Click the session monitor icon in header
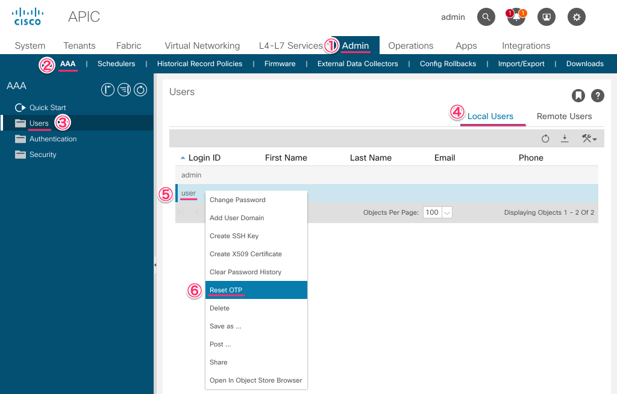This screenshot has width=617, height=394. tap(546, 17)
